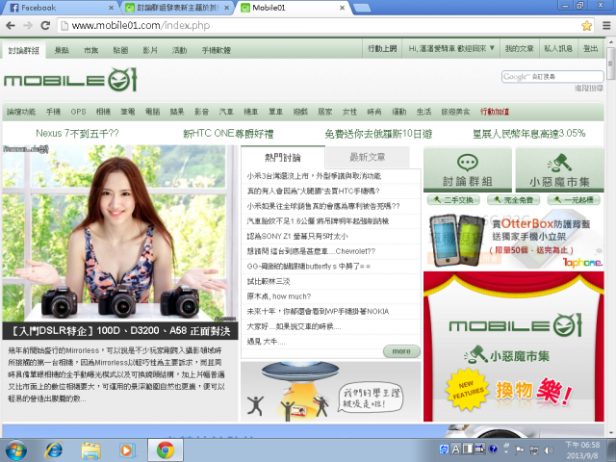Expand the Hi 歡迎回來 user dropdown
Screen dimensions: 616x462
(x=451, y=49)
